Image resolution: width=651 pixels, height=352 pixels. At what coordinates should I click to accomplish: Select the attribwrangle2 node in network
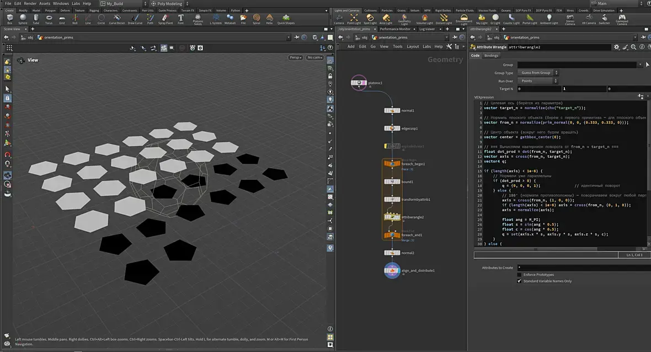pos(392,217)
